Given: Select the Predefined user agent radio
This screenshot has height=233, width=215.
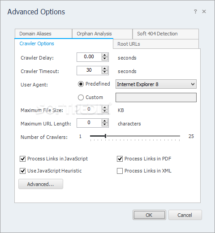Looking at the screenshot, I should click(x=81, y=84).
